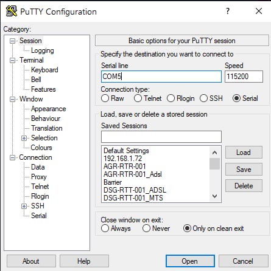This screenshot has height=271, width=271.
Task: Click the Speed input field
Action: (244, 77)
